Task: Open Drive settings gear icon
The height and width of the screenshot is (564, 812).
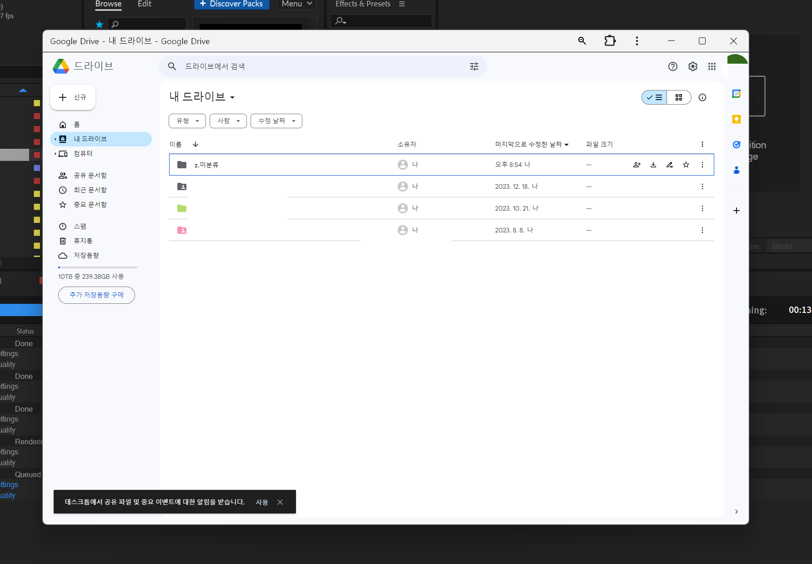Action: [x=693, y=66]
